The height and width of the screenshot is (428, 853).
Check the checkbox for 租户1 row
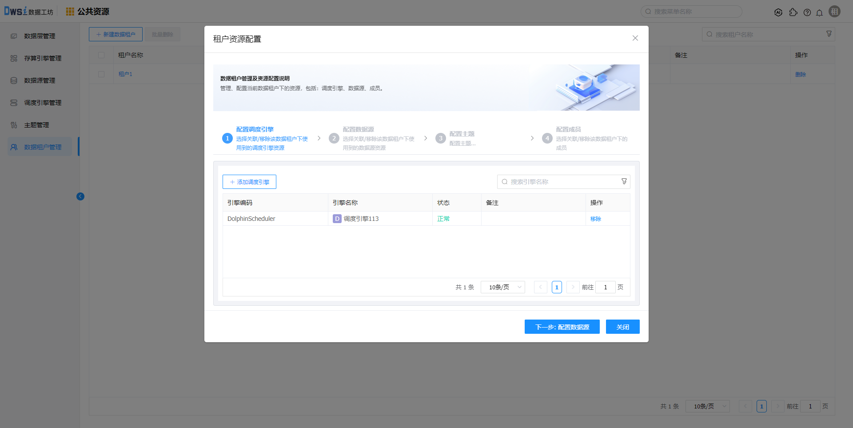tap(101, 74)
